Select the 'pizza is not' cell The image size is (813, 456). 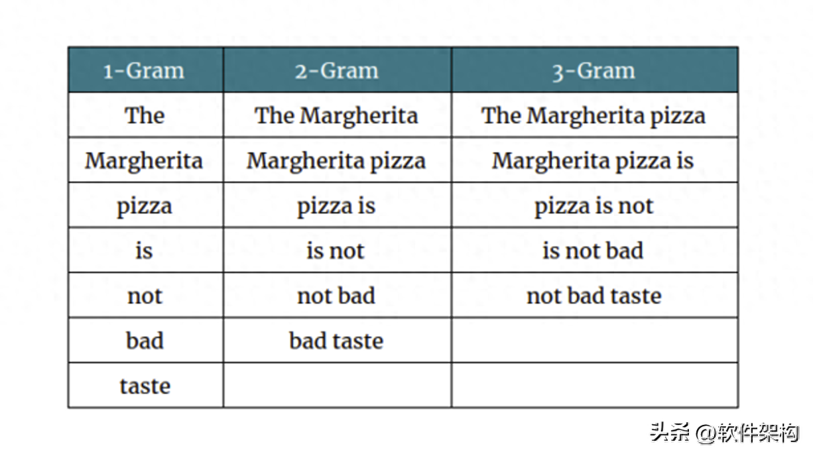pos(595,205)
